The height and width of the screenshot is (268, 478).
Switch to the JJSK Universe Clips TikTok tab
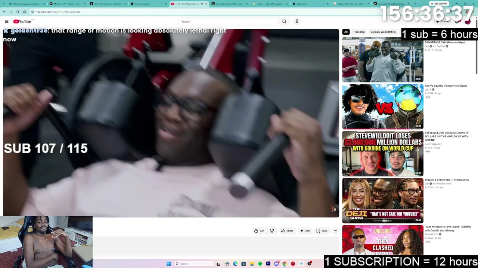[x=108, y=4]
